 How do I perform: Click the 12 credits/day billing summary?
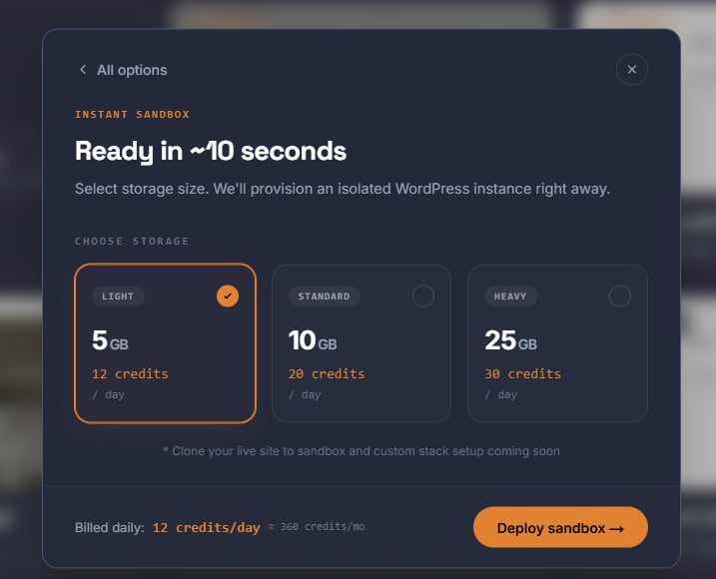[206, 528]
